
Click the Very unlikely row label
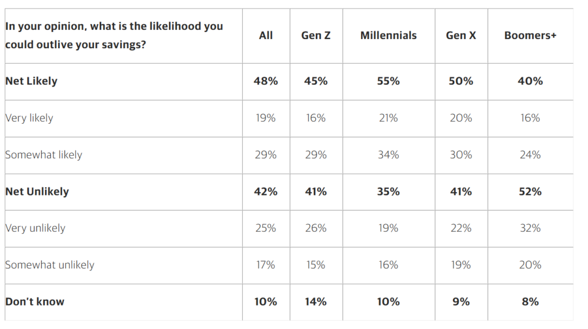coord(35,228)
